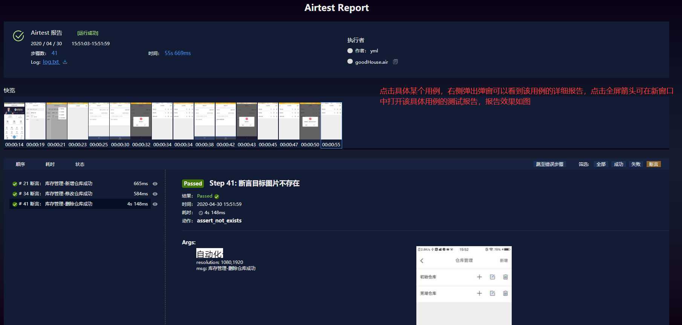The image size is (682, 325).
Task: Click the author name yml
Action: coord(374,51)
